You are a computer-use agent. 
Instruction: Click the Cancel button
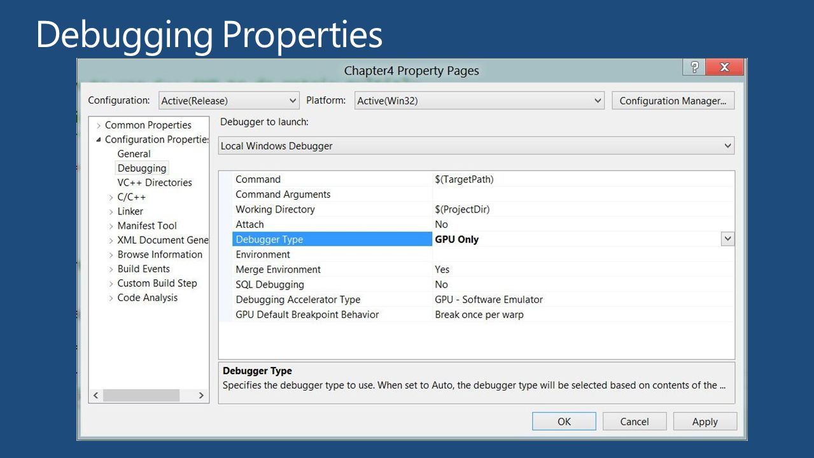[635, 421]
